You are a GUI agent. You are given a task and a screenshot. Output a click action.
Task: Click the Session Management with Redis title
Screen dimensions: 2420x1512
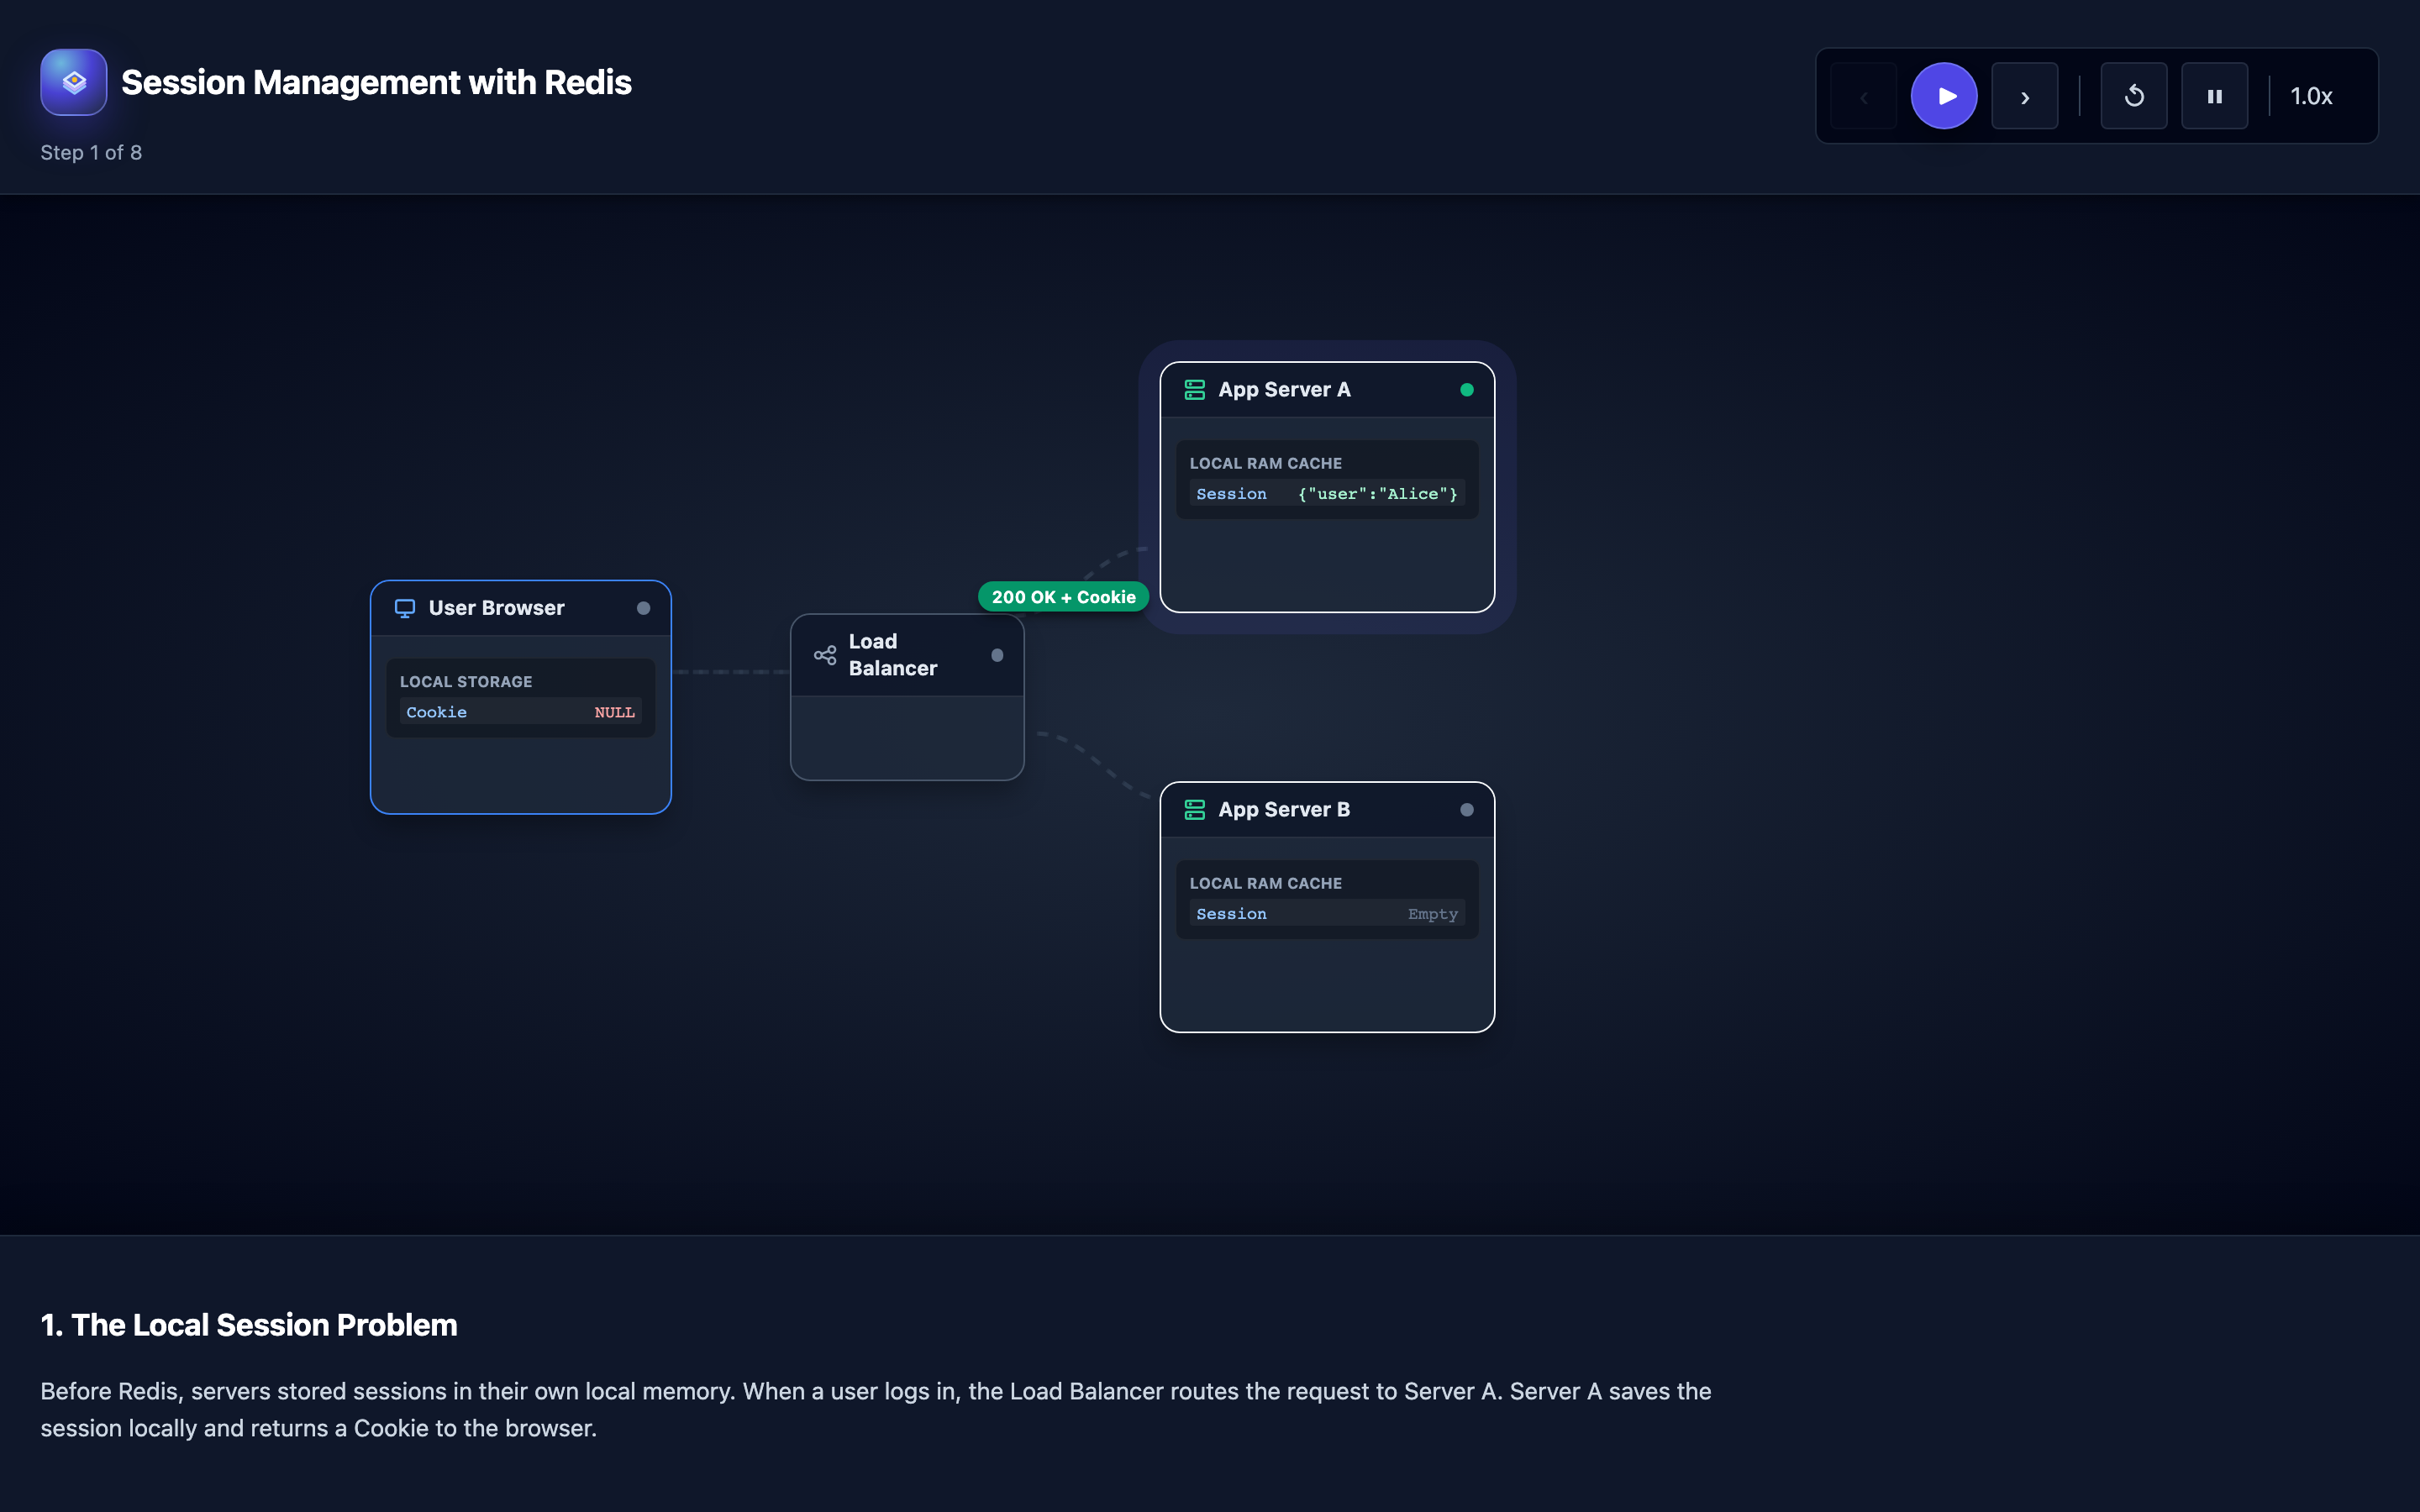click(376, 82)
